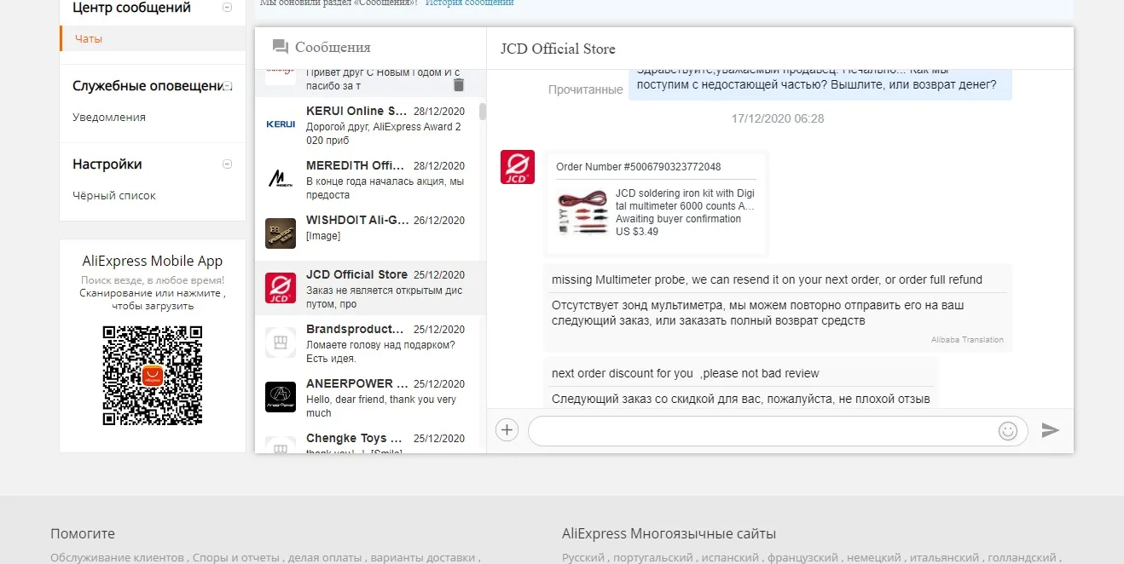Screen dimensions: 1124x564
Task: Add an attachment with the plus button
Action: (507, 430)
